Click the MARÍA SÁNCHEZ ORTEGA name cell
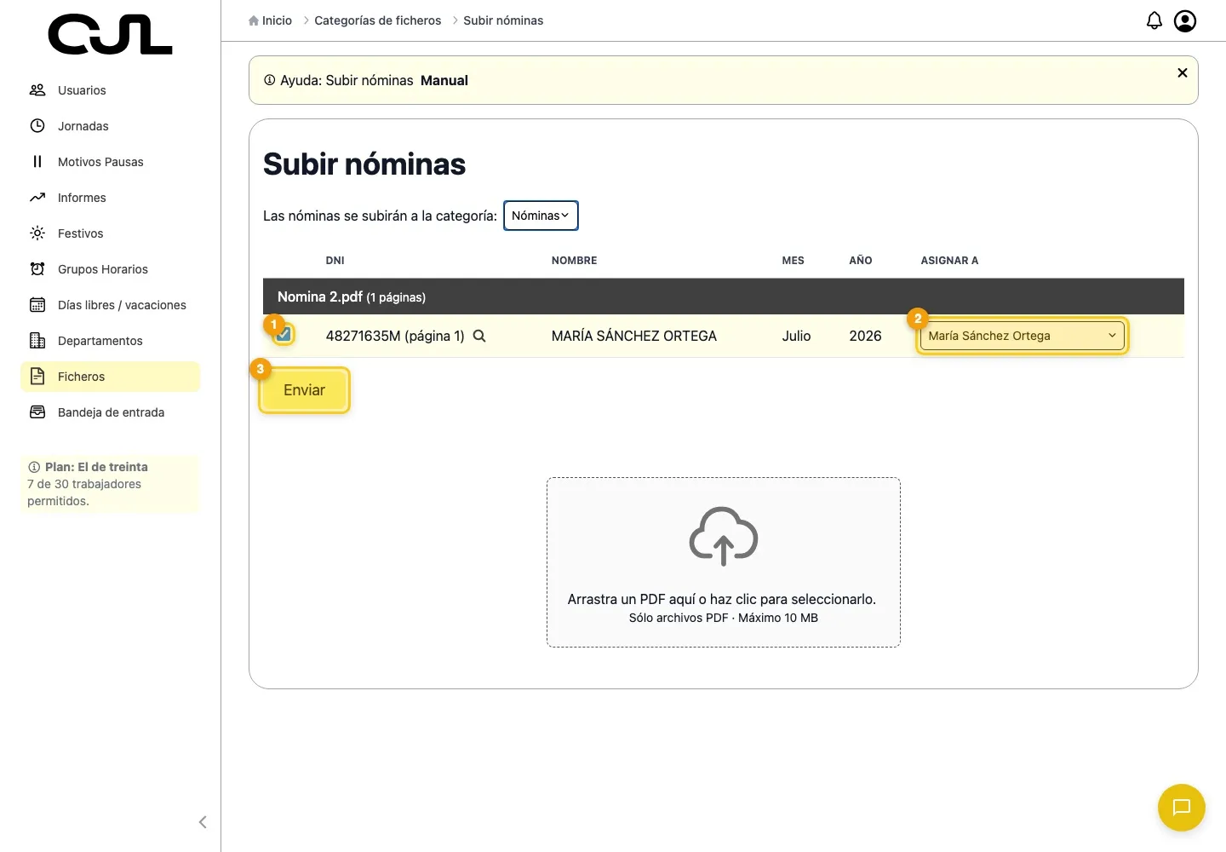 pyautogui.click(x=634, y=336)
